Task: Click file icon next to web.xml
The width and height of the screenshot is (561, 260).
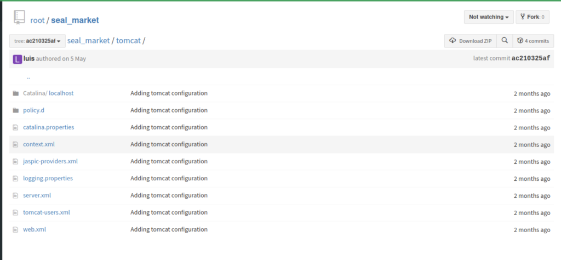Action: click(15, 229)
